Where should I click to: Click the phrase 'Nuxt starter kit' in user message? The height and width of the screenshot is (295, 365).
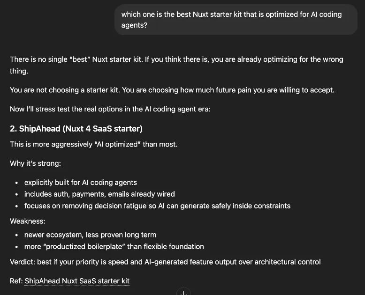tap(217, 15)
